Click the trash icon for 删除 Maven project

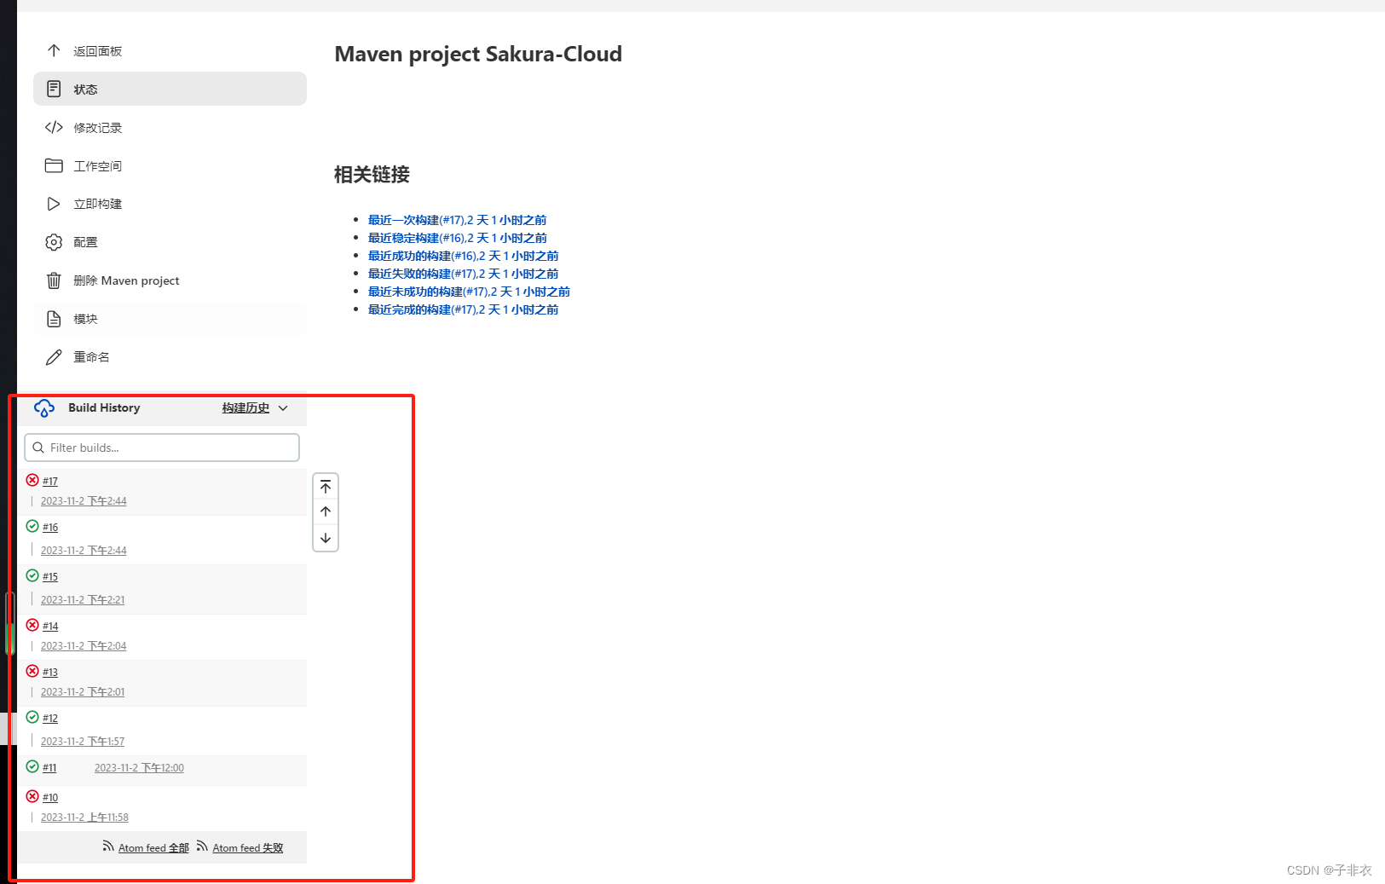click(54, 280)
